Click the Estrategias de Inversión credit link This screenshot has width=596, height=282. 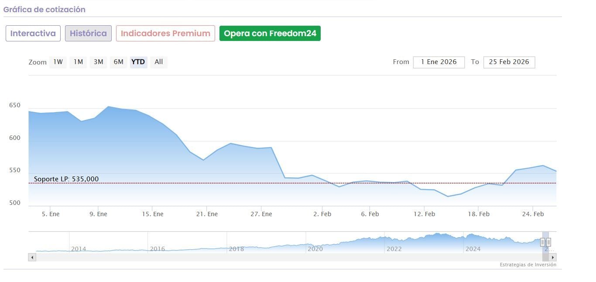(x=528, y=265)
